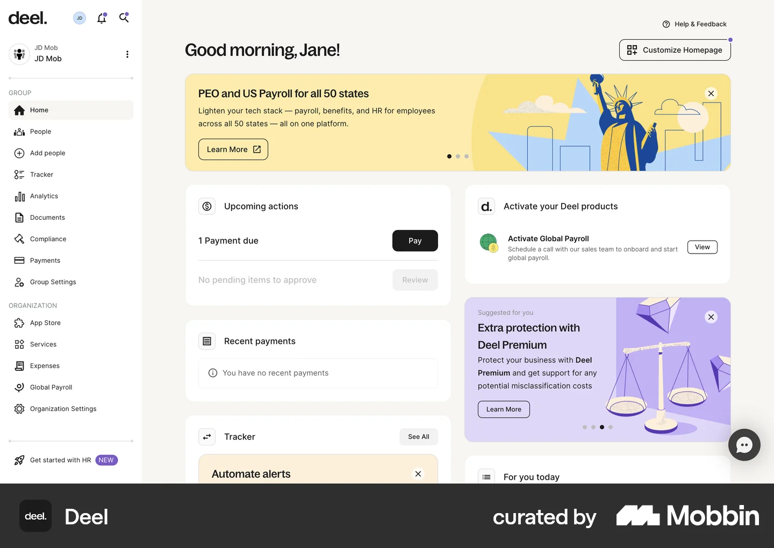
Task: Click the NEW badge beside Get started with HR
Action: pyautogui.click(x=106, y=460)
